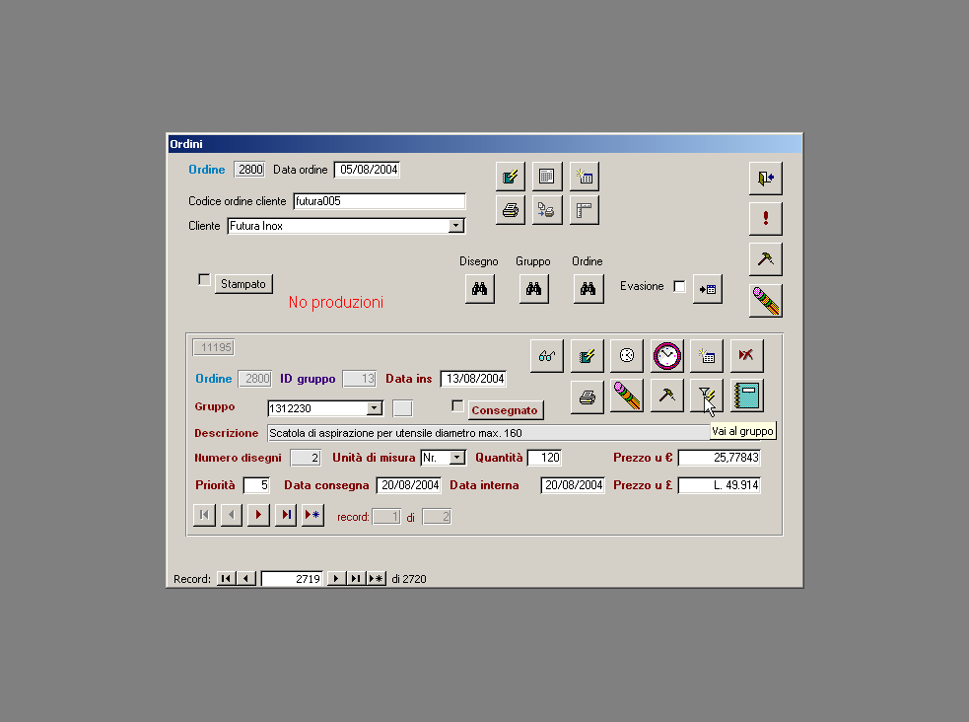Go to first group record in the subform
This screenshot has width=969, height=722.
[205, 515]
